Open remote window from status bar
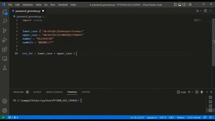Image resolution: width=215 pixels, height=121 pixels. click(x=3, y=117)
